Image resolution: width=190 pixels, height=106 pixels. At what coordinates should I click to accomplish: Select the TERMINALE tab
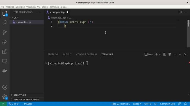[x=107, y=54]
